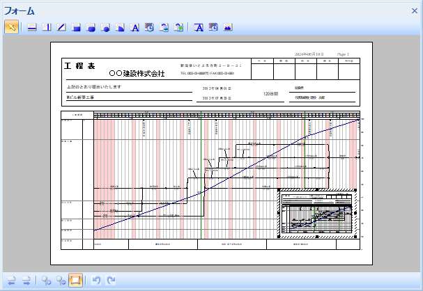Select the underlined A text label tool
Screen dimensions: 423x291
point(199,27)
